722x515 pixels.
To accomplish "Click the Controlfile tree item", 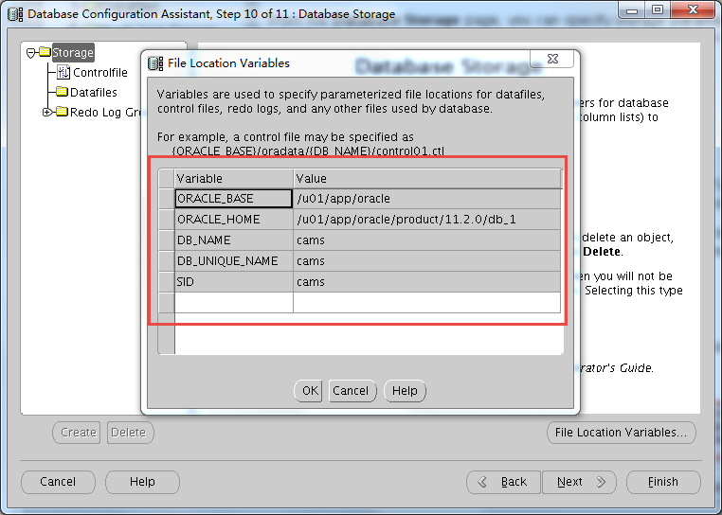I will pyautogui.click(x=99, y=72).
